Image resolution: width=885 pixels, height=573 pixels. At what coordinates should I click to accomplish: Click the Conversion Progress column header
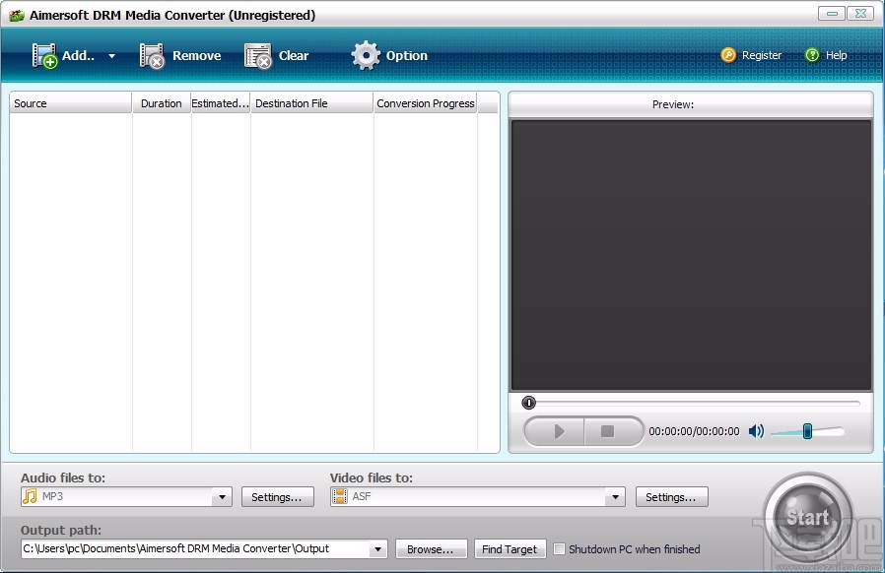(x=425, y=102)
